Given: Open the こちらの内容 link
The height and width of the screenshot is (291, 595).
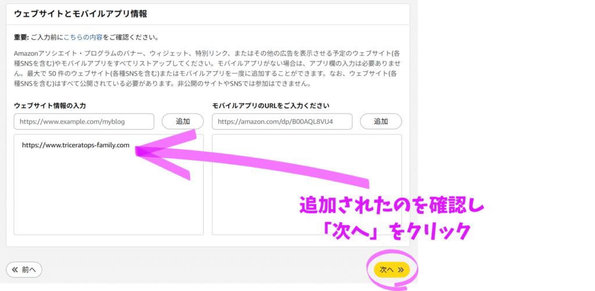Looking at the screenshot, I should coord(83,37).
